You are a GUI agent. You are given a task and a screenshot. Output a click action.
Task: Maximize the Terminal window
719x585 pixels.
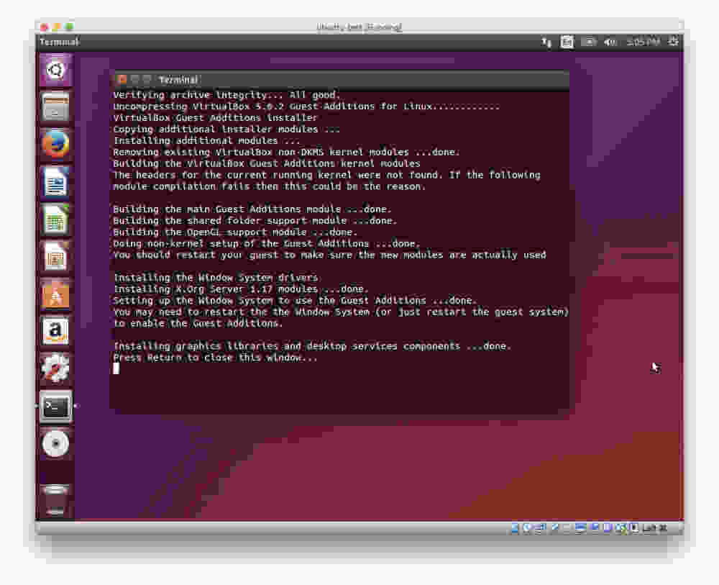tap(147, 79)
